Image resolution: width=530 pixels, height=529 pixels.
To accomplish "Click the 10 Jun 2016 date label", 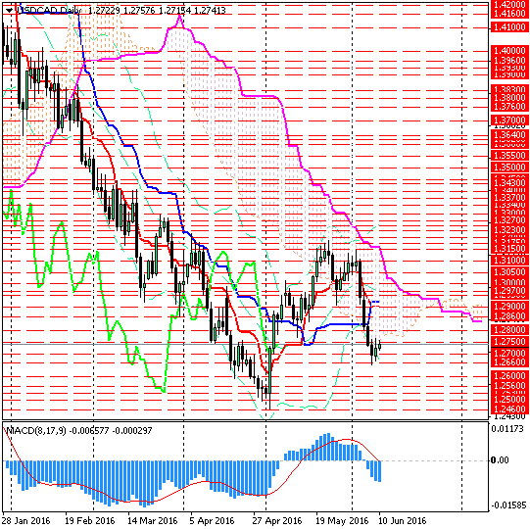I will [402, 520].
